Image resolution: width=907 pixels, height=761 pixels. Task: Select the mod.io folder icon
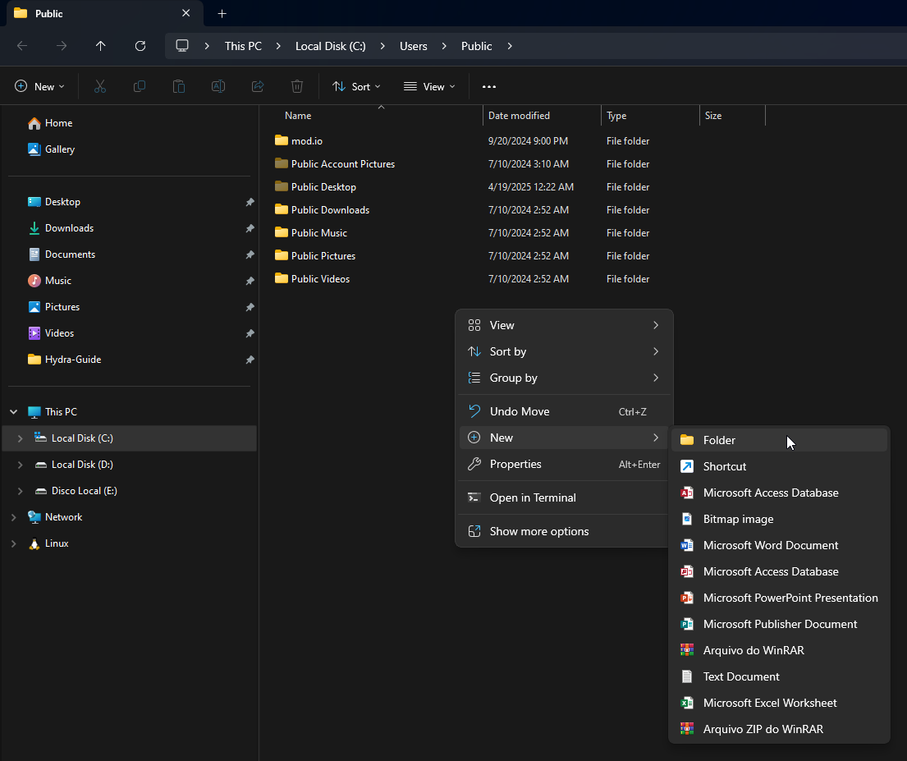[281, 140]
